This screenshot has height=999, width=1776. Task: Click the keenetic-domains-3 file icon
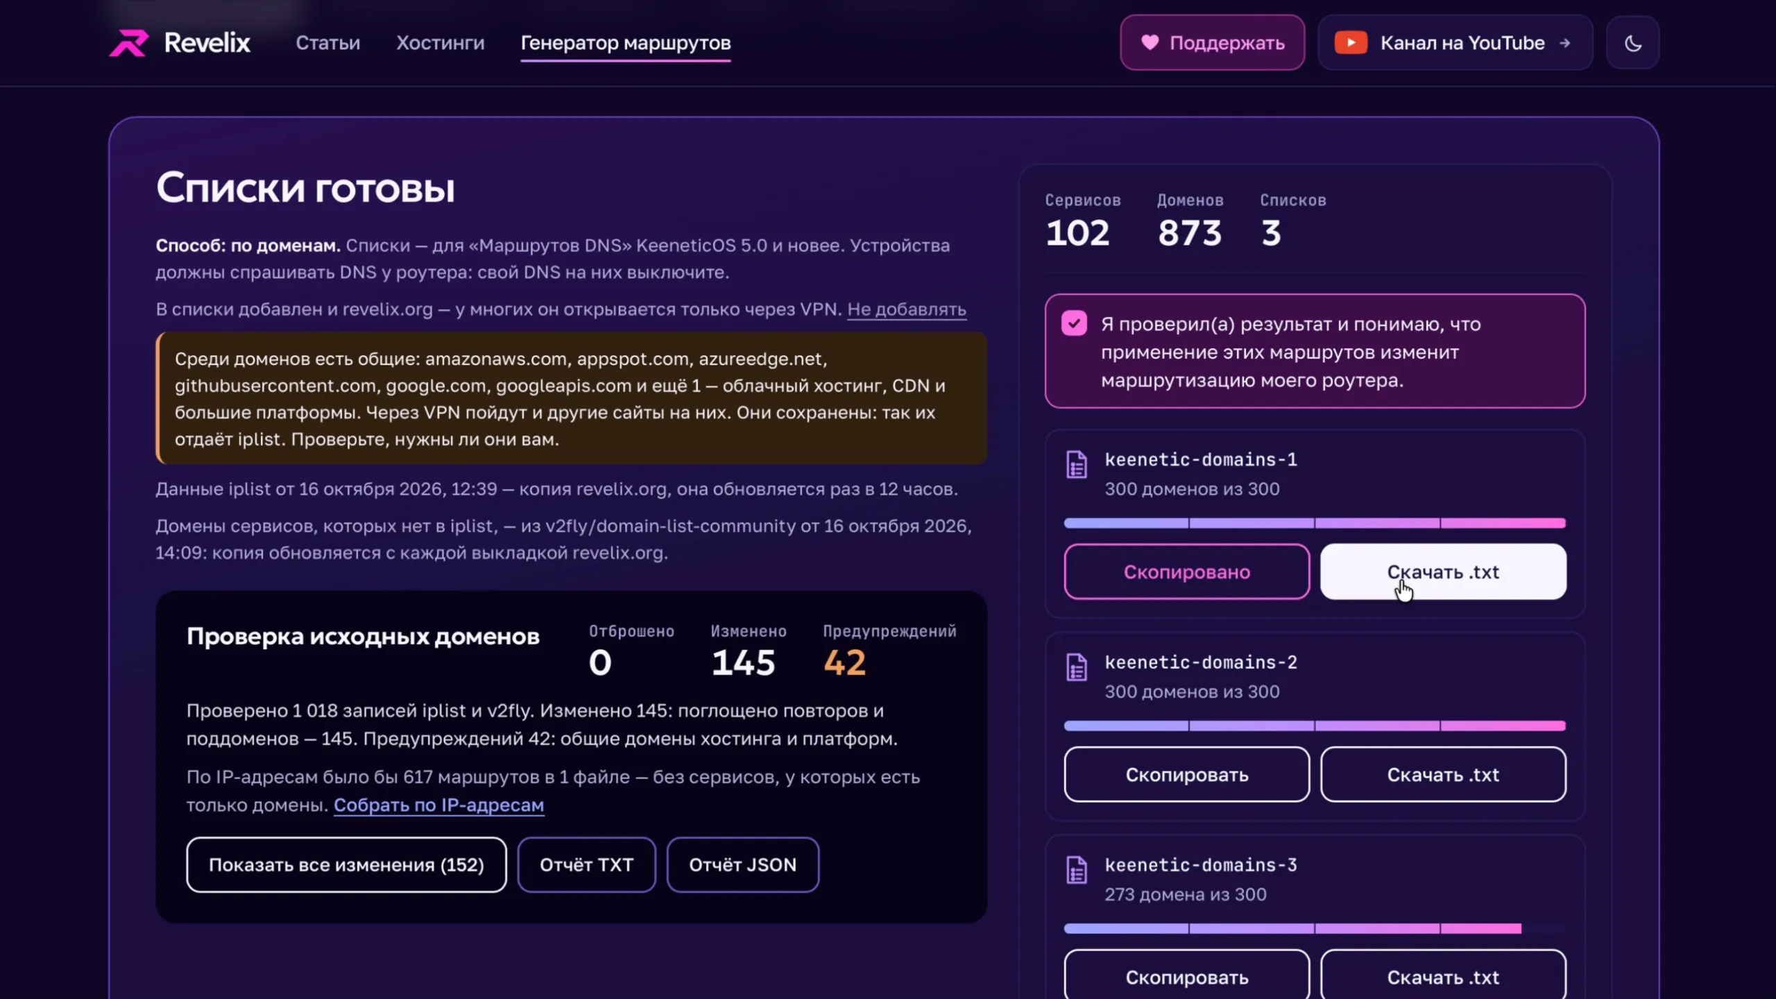(1077, 870)
